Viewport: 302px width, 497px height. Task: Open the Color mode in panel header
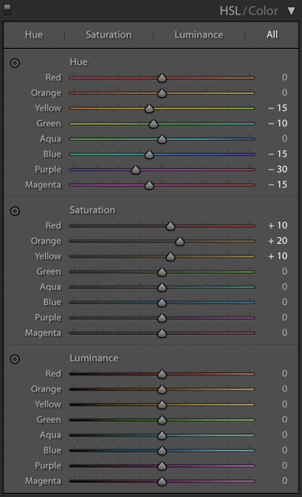point(263,11)
